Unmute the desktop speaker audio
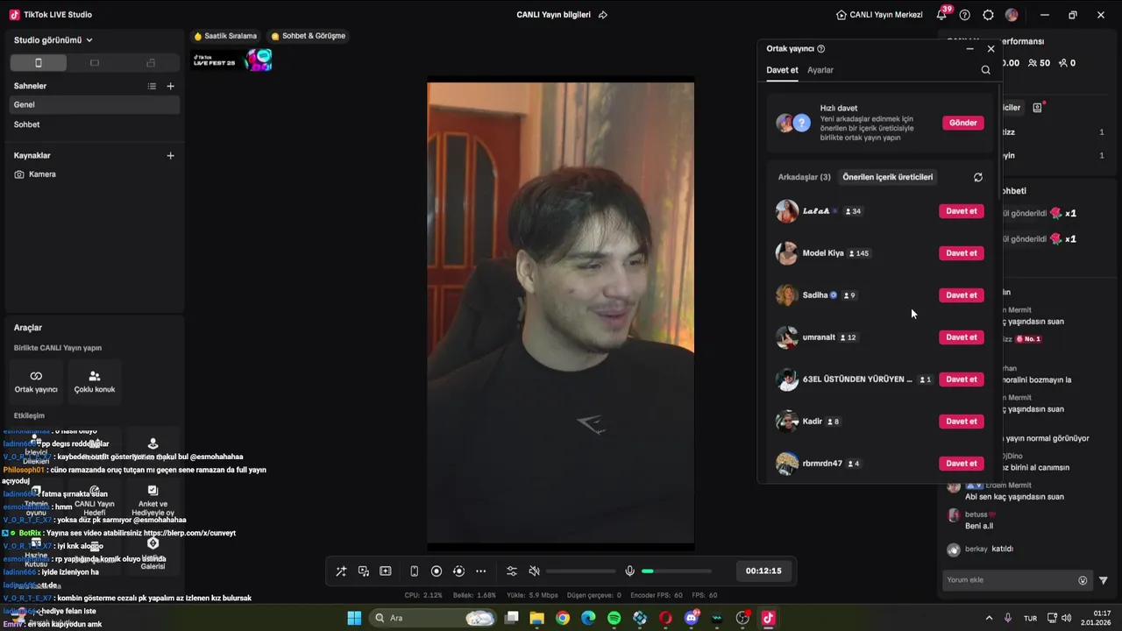Screen dimensions: 1122x631 pos(534,571)
